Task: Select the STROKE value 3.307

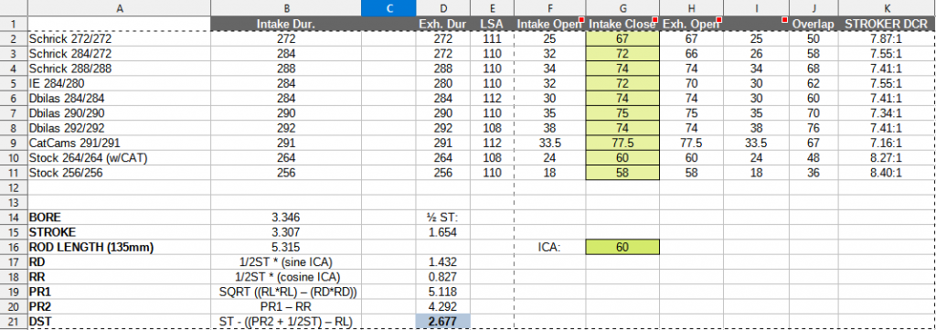Action: click(285, 232)
